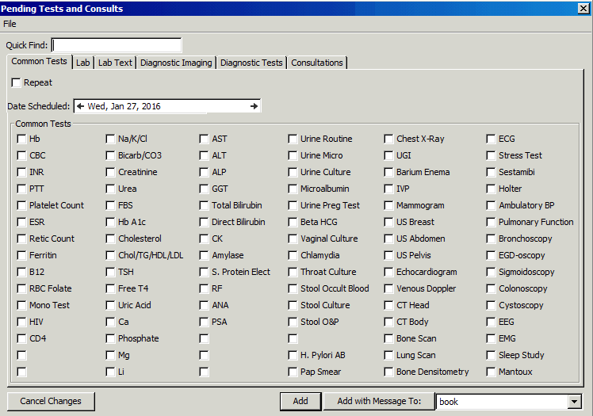Step date back with left arrow
The height and width of the screenshot is (416, 593).
click(80, 106)
